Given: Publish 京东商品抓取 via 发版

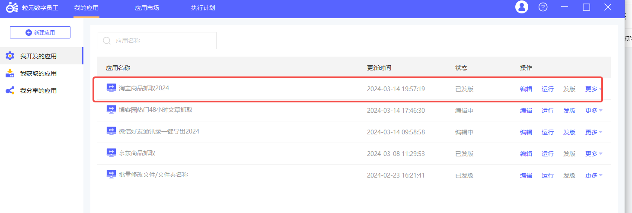Looking at the screenshot, I should pyautogui.click(x=569, y=154).
